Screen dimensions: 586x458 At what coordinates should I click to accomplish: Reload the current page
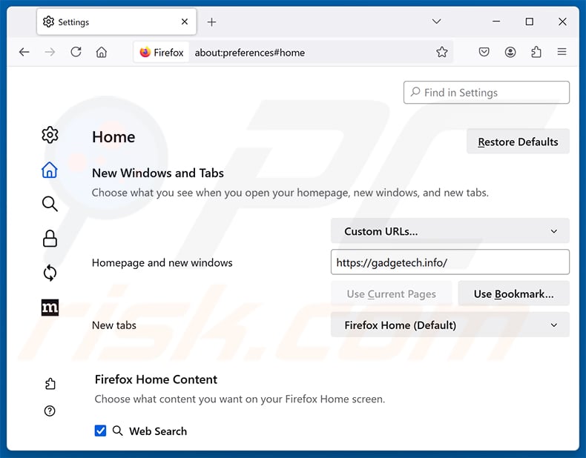(x=76, y=52)
